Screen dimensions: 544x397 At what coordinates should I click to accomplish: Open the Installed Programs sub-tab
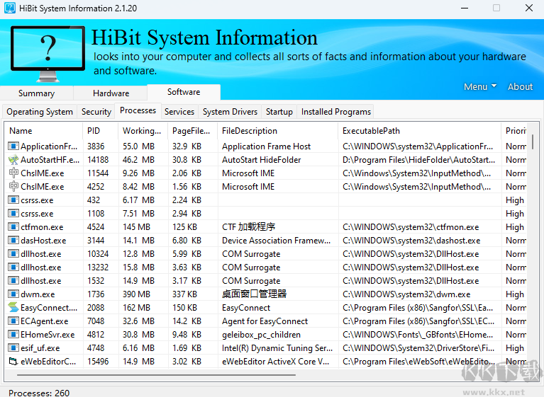(x=336, y=112)
